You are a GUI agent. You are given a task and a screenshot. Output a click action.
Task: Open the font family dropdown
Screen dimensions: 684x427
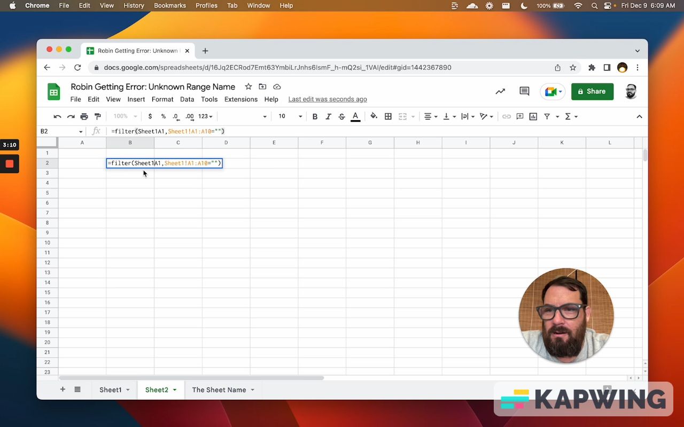244,116
